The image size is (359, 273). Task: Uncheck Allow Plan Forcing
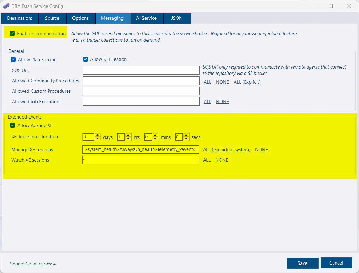pos(13,60)
